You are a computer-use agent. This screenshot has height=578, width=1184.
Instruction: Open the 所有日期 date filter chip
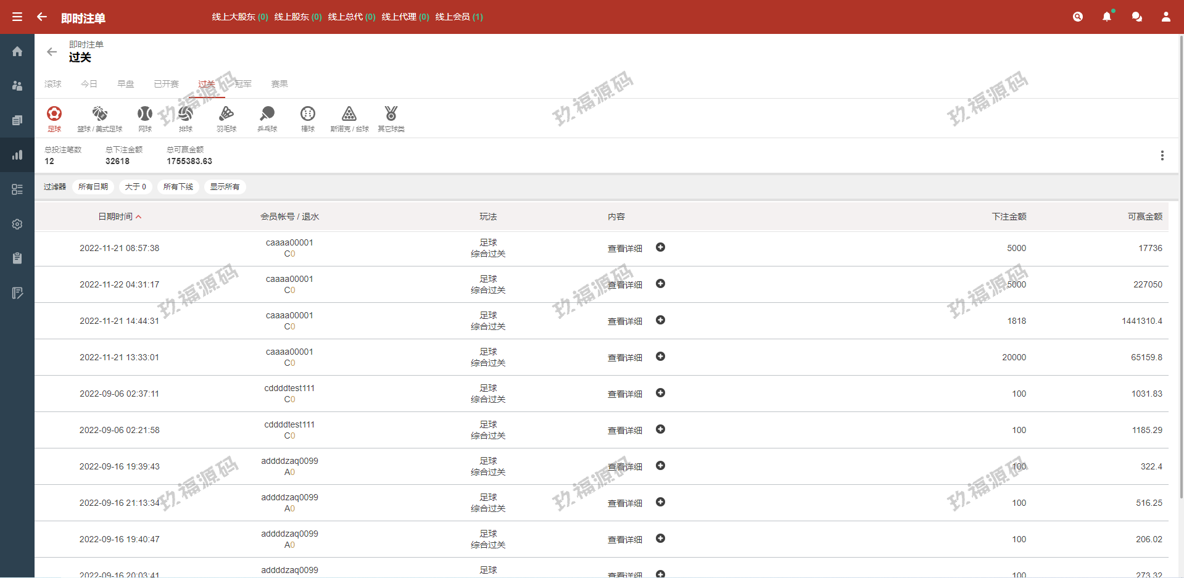tap(93, 187)
